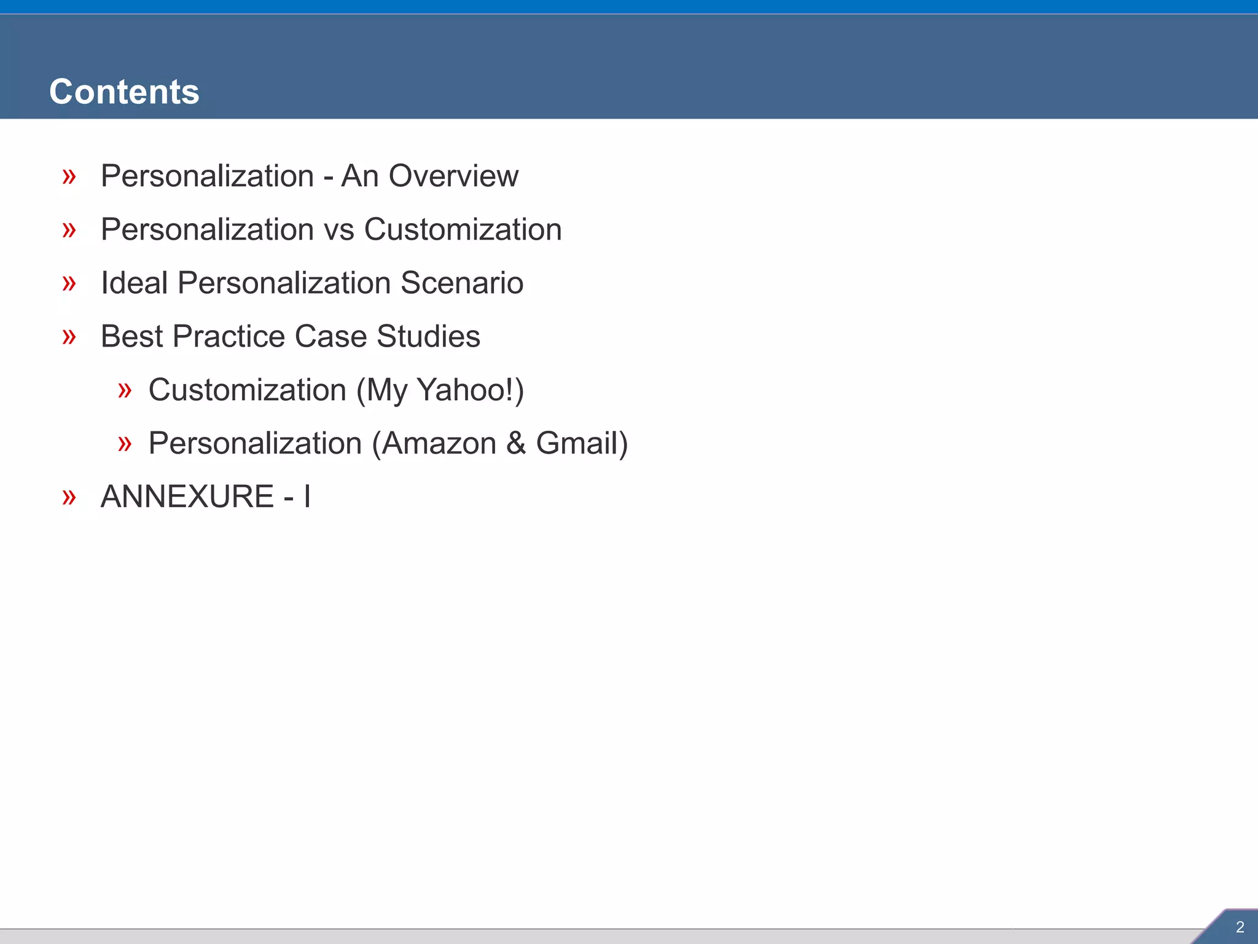
Task: Click bullet marker before Best Practice Case Studies
Action: pos(69,337)
